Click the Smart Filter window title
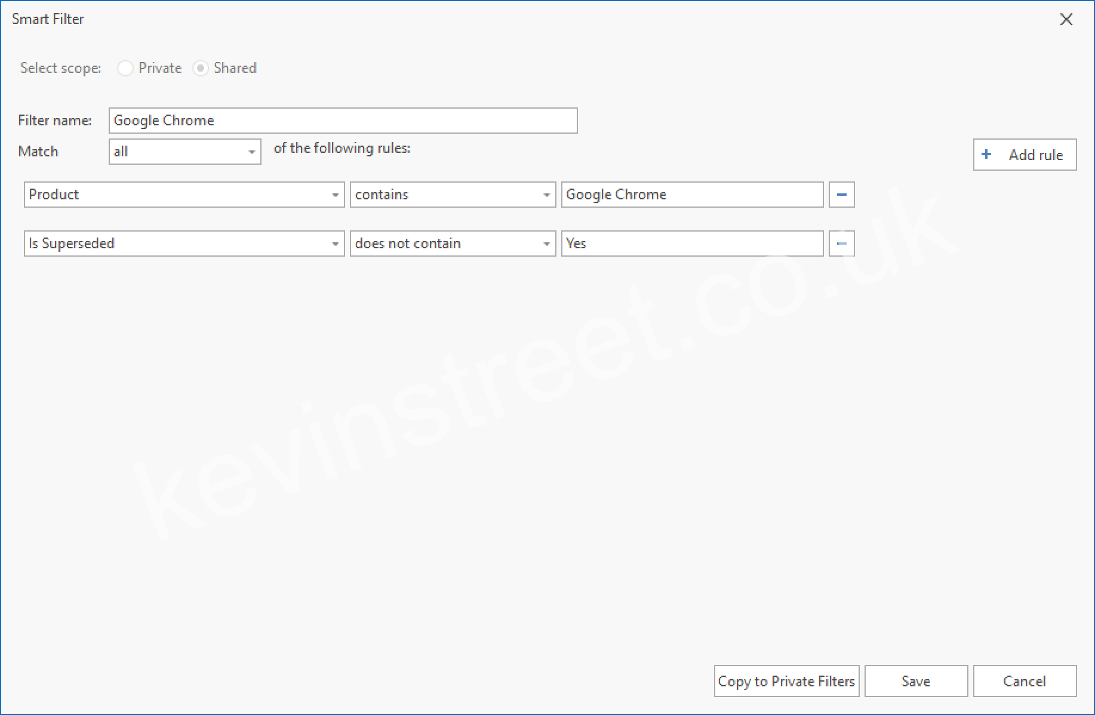 click(48, 19)
